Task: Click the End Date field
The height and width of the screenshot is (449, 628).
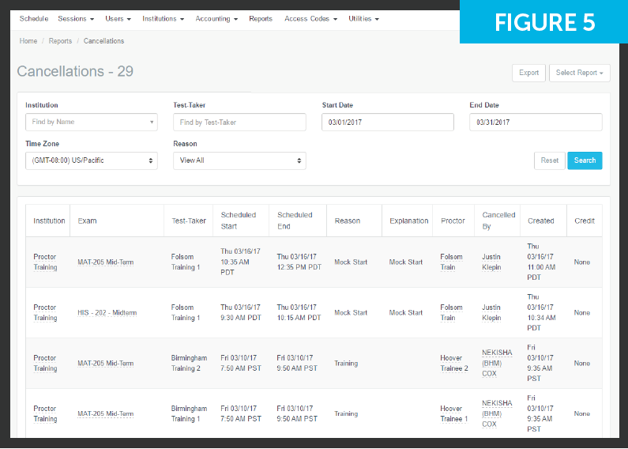Action: (536, 123)
